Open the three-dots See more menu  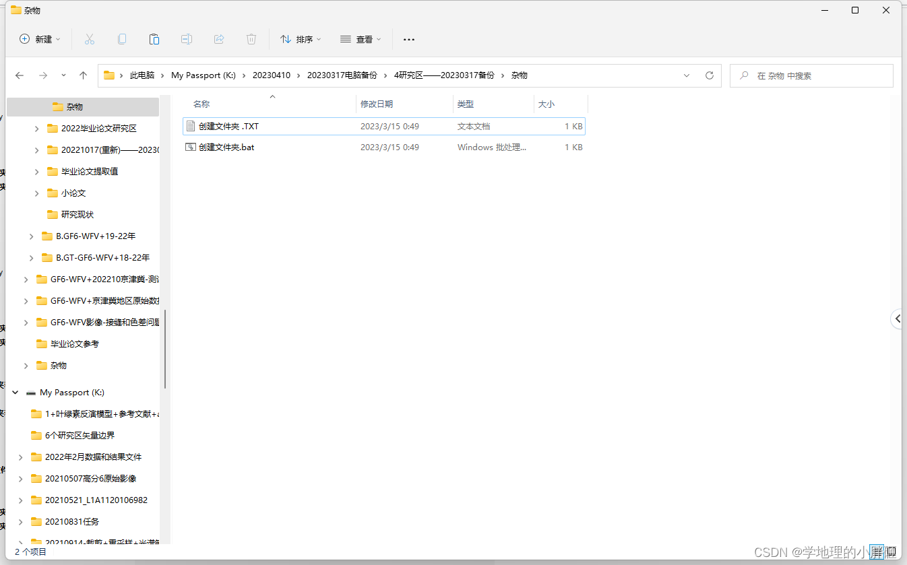point(409,40)
